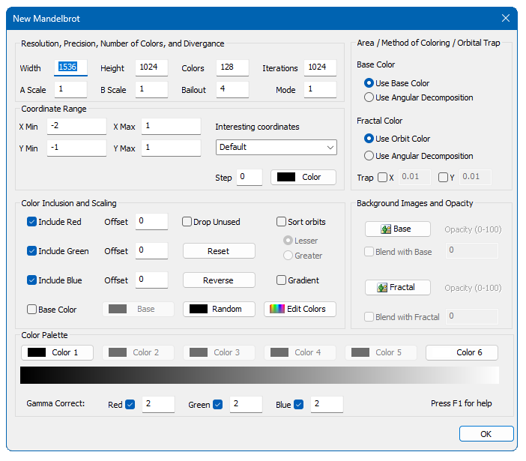526x461 pixels.
Task: Open Edit Colors with rainbow icon
Action: coord(300,309)
